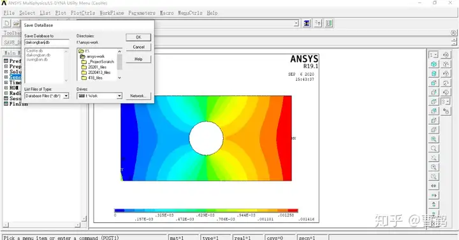Click the Raise Hidden toolbar icon

coord(307,23)
